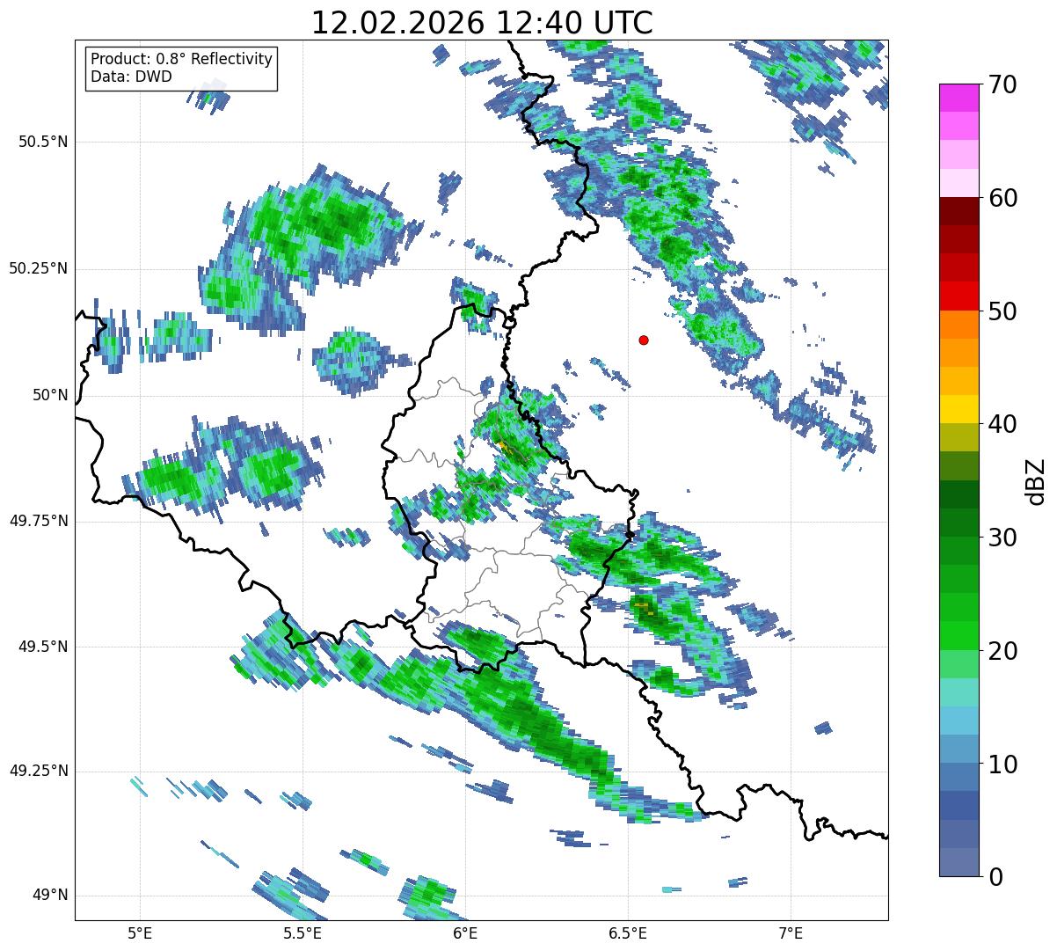The image size is (1057, 951).
Task: Click the colorbar tick label 60
Action: (1002, 198)
